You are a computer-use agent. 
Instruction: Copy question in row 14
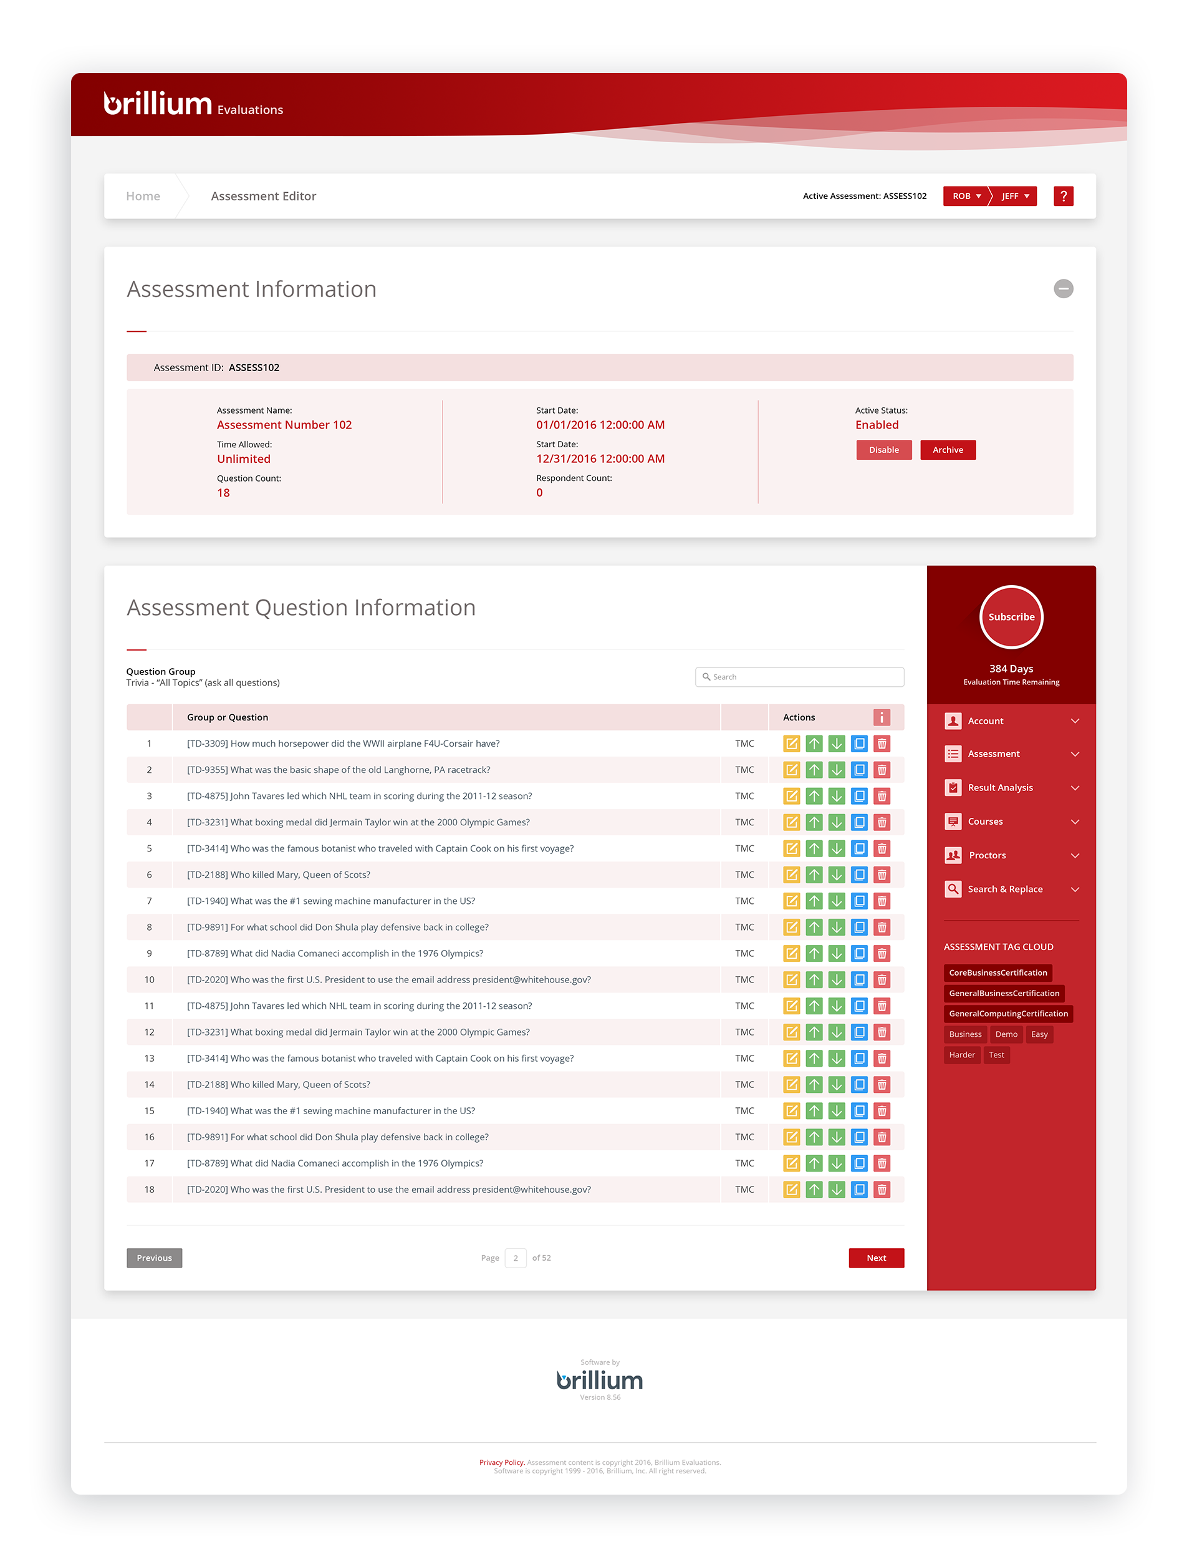pyautogui.click(x=859, y=1084)
